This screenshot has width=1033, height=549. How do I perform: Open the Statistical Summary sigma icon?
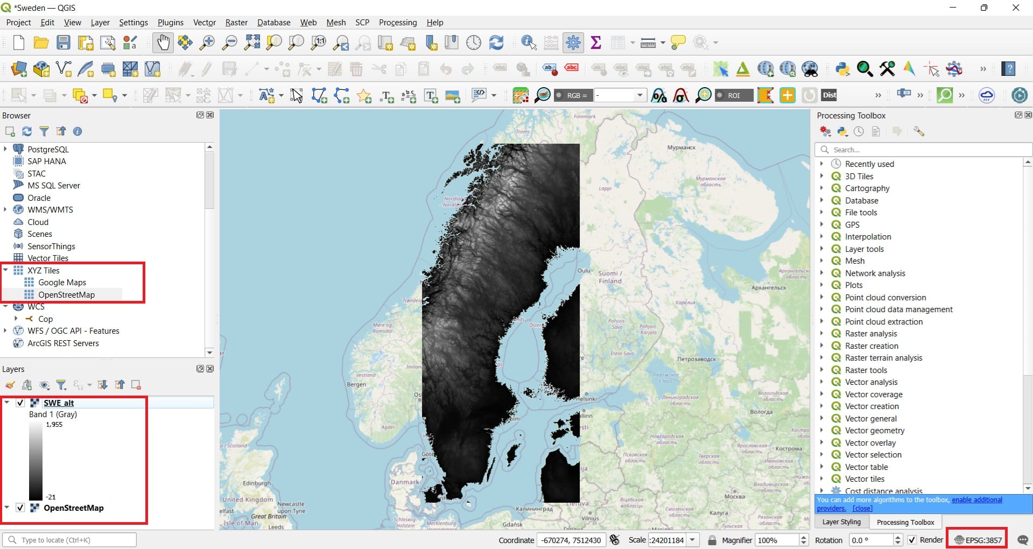(596, 43)
